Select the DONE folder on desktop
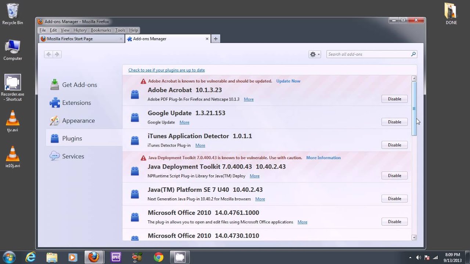This screenshot has height=264, width=470. (x=451, y=14)
